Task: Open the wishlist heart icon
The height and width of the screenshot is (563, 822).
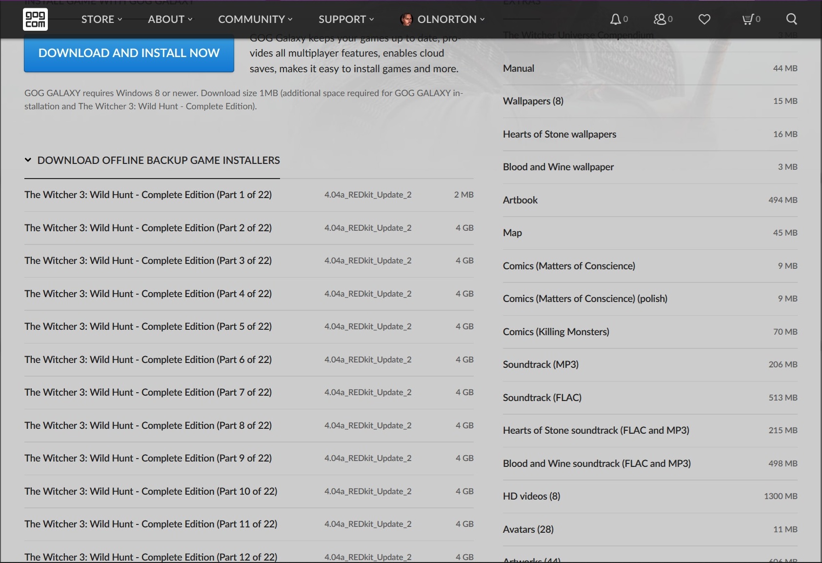Action: 704,19
